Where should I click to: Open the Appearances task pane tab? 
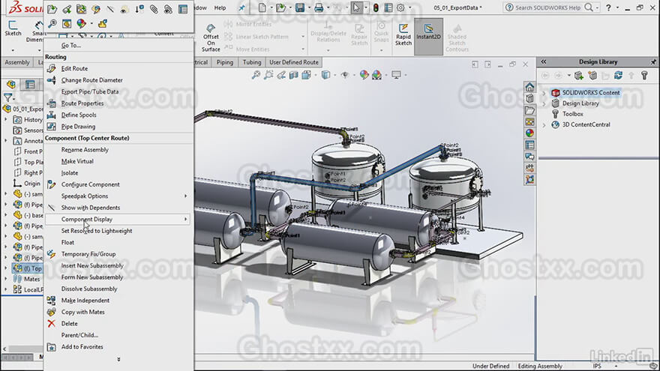point(529,133)
